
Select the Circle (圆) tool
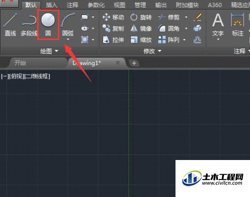48,24
